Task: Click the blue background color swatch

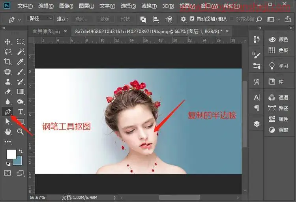Action: click(x=19, y=161)
